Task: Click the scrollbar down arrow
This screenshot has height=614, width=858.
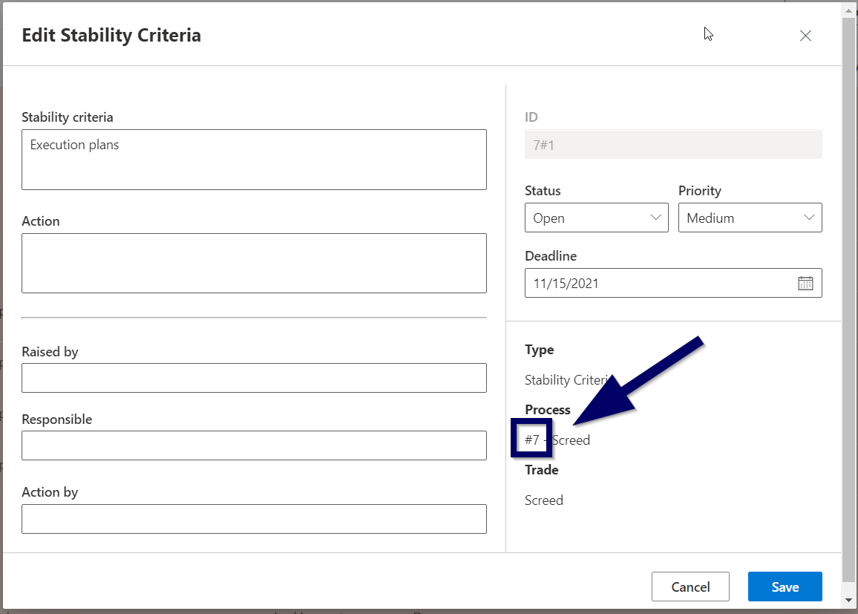Action: click(x=849, y=600)
